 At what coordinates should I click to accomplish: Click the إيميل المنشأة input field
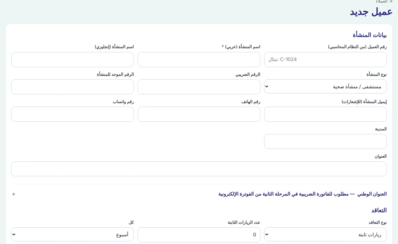(x=325, y=114)
